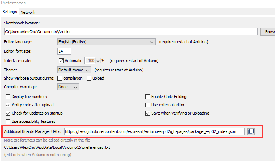Toggle Verify code after upload
Image resolution: width=275 pixels, height=161 pixels.
(8, 105)
